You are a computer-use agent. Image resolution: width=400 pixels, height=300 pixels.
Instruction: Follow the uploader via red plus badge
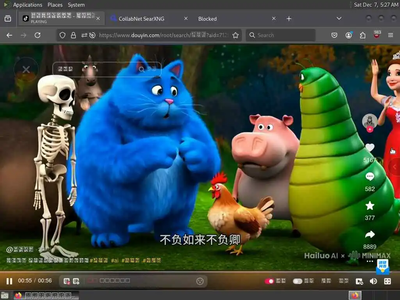pyautogui.click(x=370, y=130)
